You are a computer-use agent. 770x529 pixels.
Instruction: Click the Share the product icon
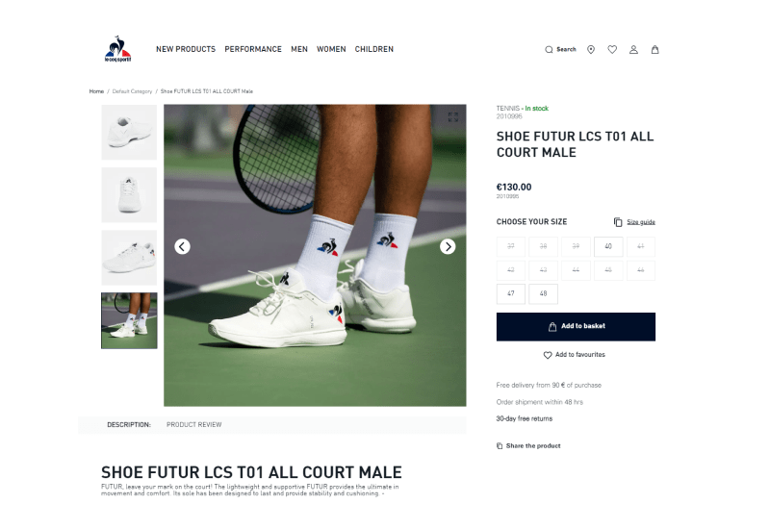(x=500, y=446)
